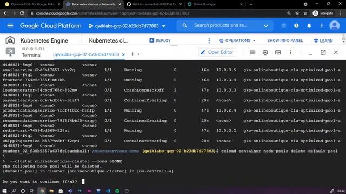
Task: Click the Incognito profile indicator
Action: click(323, 13)
